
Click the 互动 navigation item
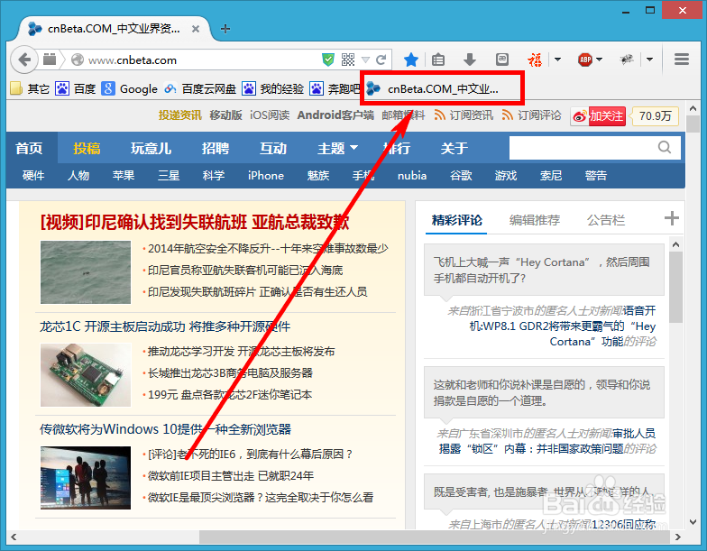click(273, 148)
